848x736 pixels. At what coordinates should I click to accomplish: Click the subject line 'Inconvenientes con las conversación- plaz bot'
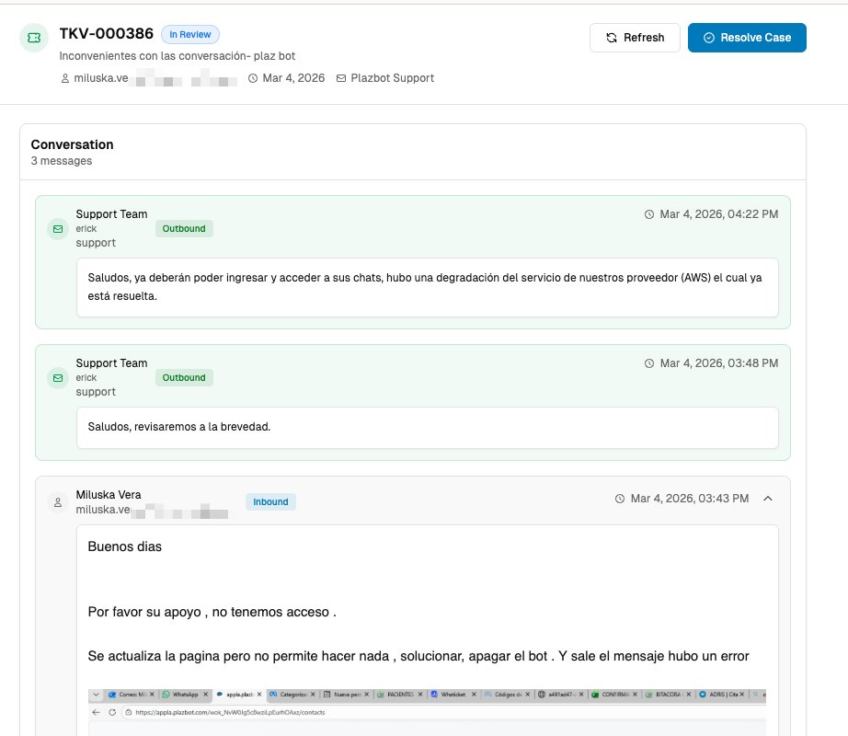click(x=178, y=56)
